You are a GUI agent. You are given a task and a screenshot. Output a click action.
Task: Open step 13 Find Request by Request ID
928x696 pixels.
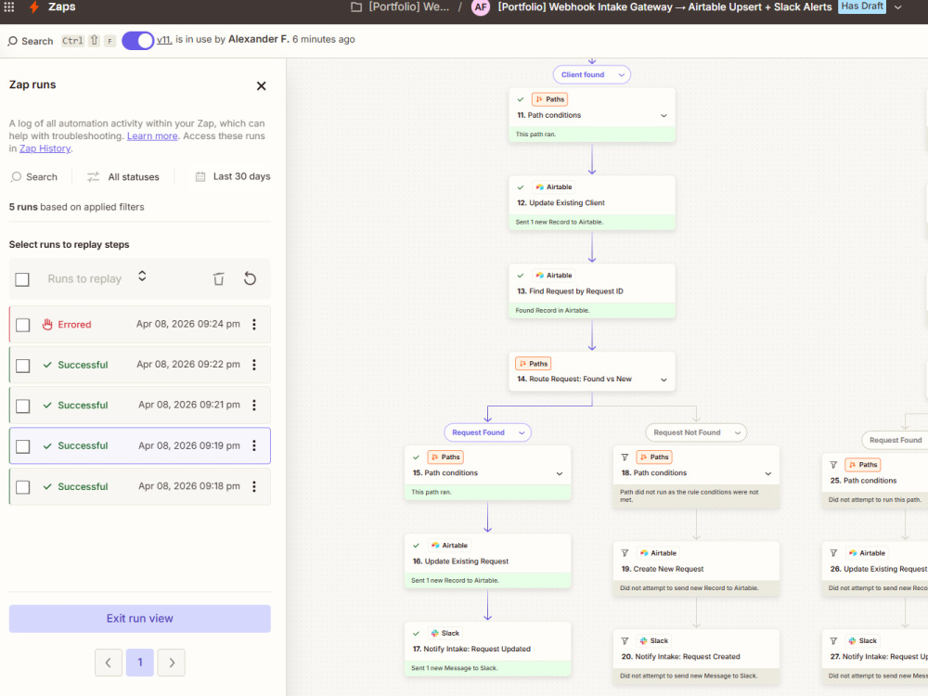click(592, 291)
